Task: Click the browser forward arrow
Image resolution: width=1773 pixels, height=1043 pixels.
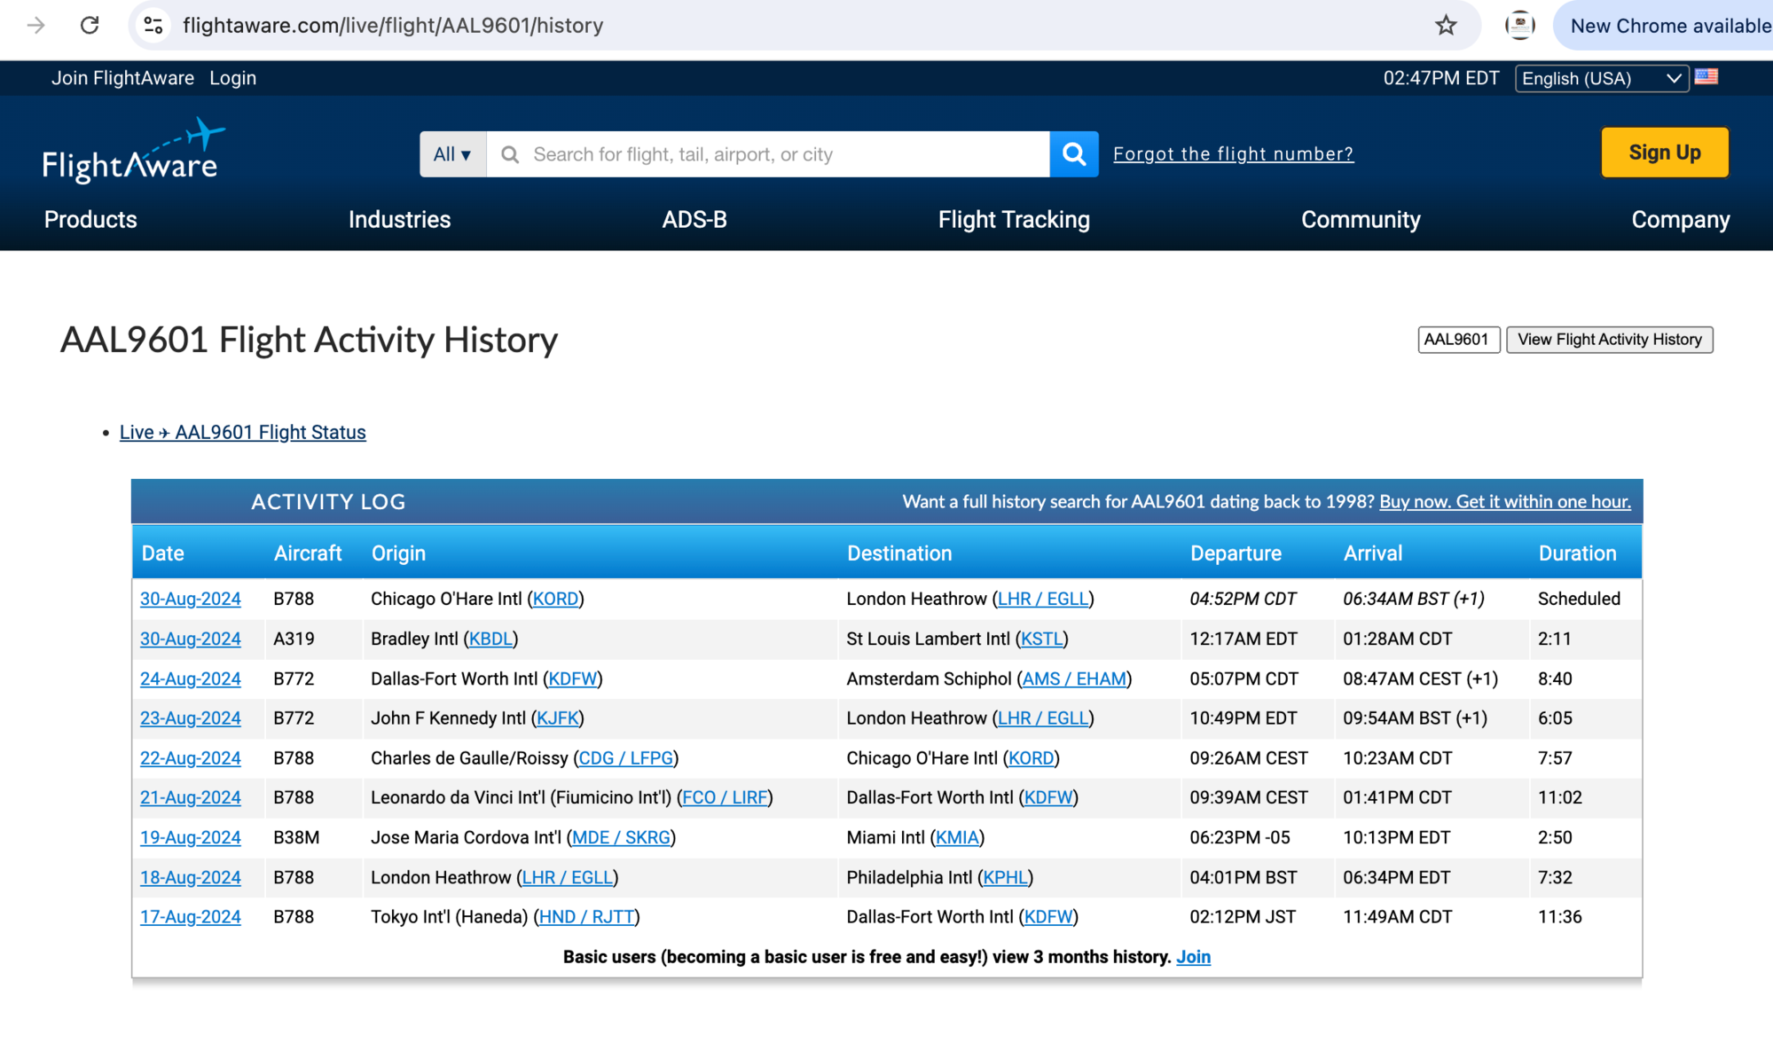Action: coord(36,26)
